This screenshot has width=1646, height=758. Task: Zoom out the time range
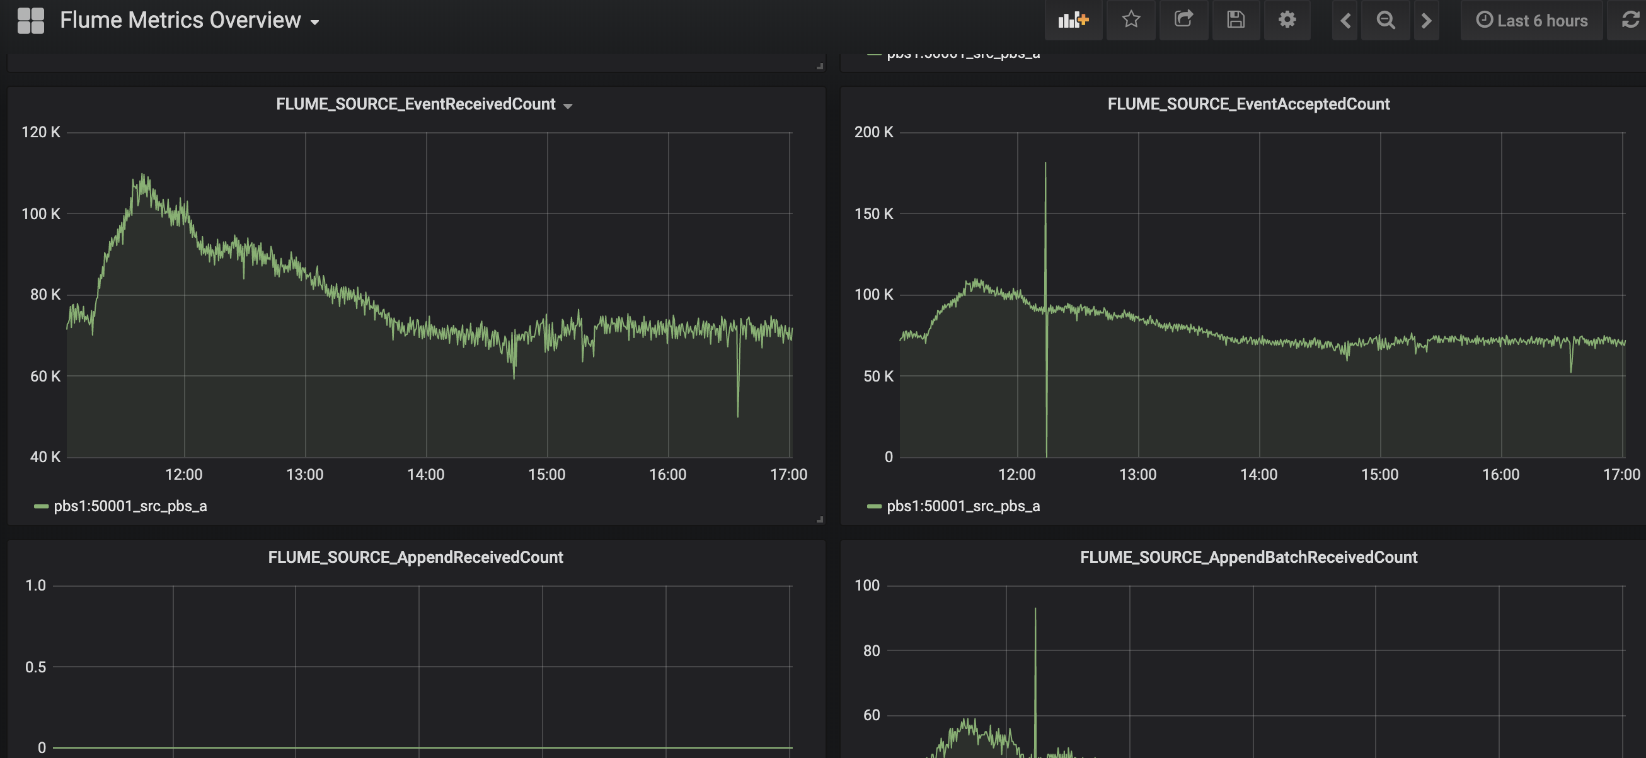[x=1385, y=20]
